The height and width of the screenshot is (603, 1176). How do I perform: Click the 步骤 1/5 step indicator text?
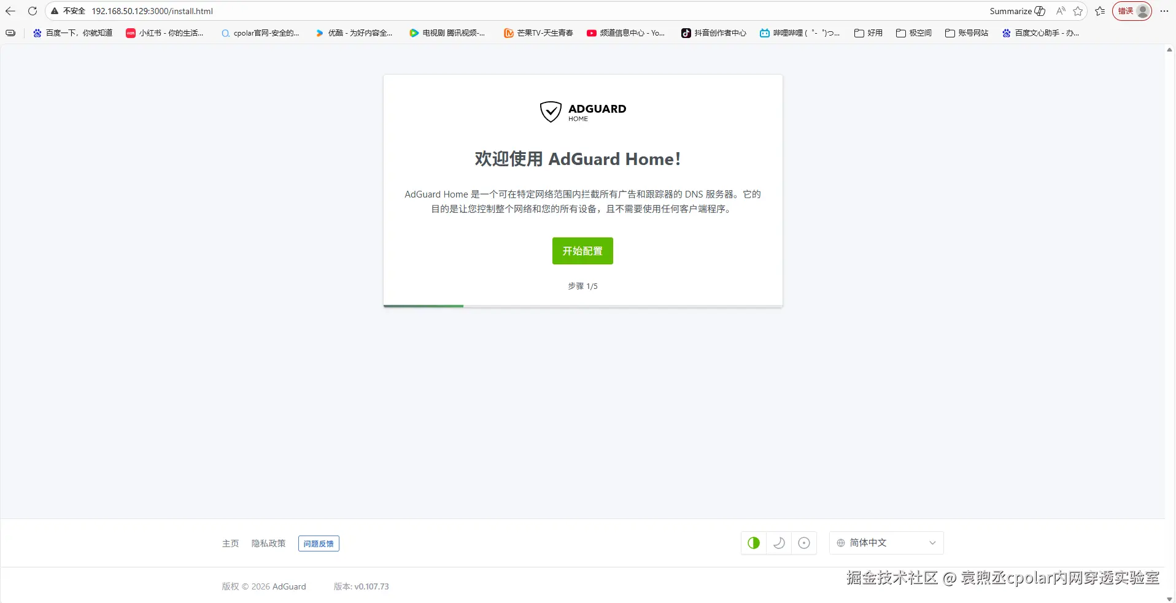click(582, 286)
